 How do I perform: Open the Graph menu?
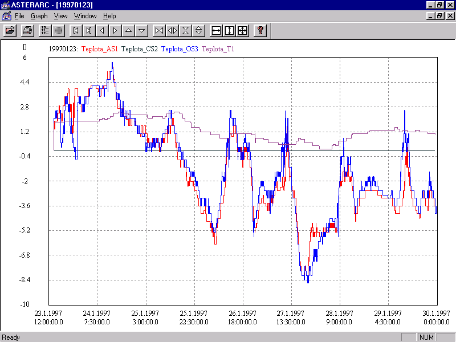39,16
